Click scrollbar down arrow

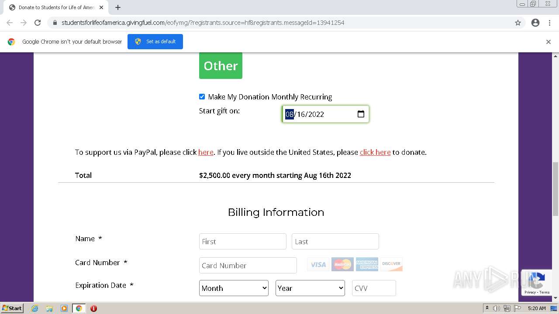click(x=556, y=298)
